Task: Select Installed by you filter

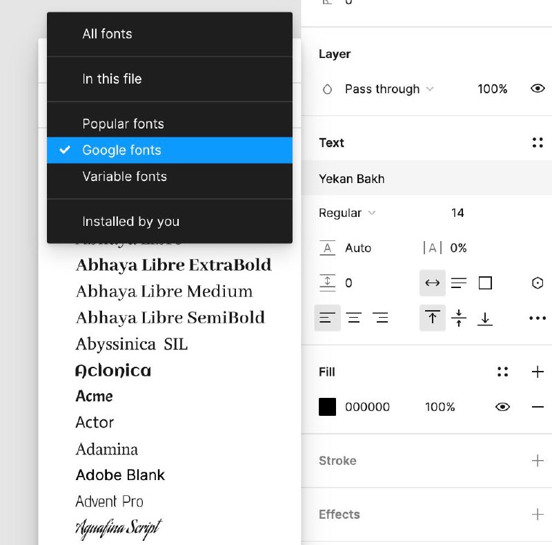Action: tap(170, 221)
